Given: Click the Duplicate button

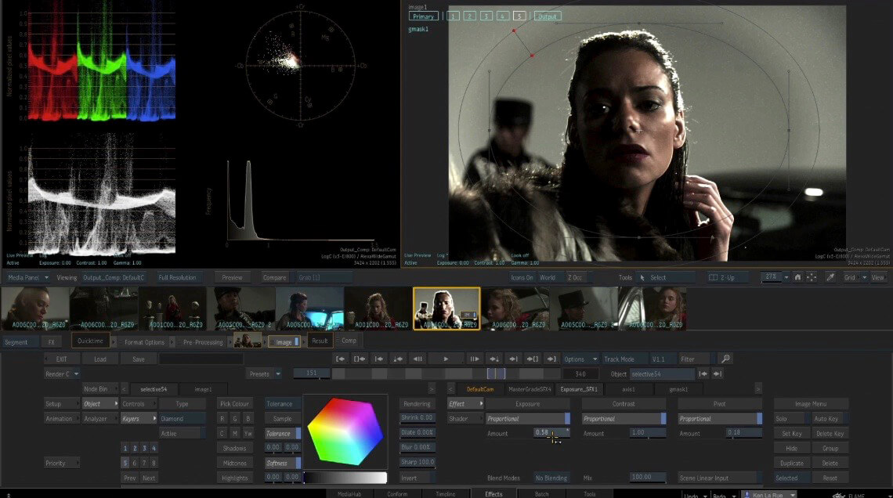Looking at the screenshot, I should (x=791, y=463).
